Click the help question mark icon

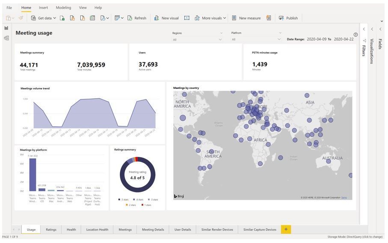coord(355,35)
